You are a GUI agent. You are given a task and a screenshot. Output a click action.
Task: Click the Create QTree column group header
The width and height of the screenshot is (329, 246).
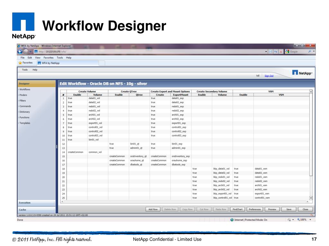click(129, 91)
